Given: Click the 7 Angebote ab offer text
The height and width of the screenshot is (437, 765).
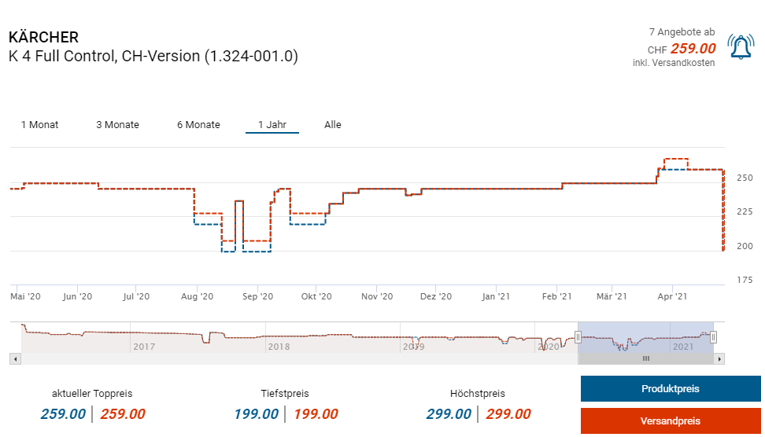Looking at the screenshot, I should click(682, 32).
